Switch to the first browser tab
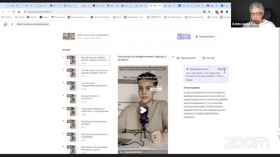 pyautogui.click(x=12, y=6)
